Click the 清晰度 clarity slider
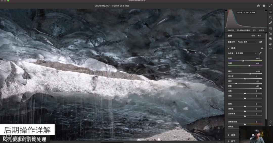Image resolution: width=273 pixels, height=143 pixels. pos(245,111)
